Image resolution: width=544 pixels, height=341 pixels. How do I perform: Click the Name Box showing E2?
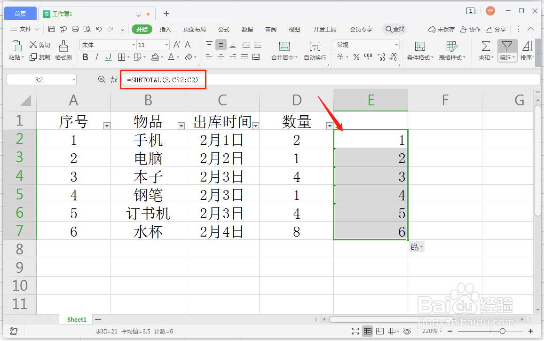pos(41,79)
